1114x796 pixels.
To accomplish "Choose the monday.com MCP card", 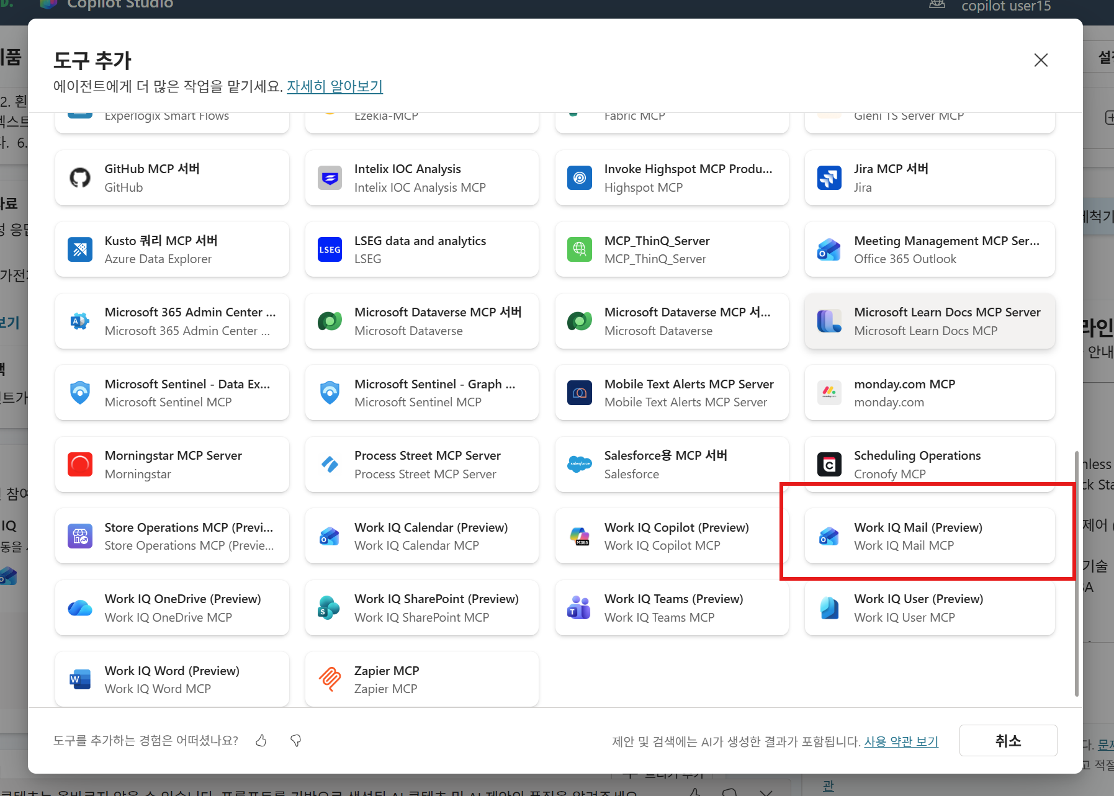I will click(930, 393).
